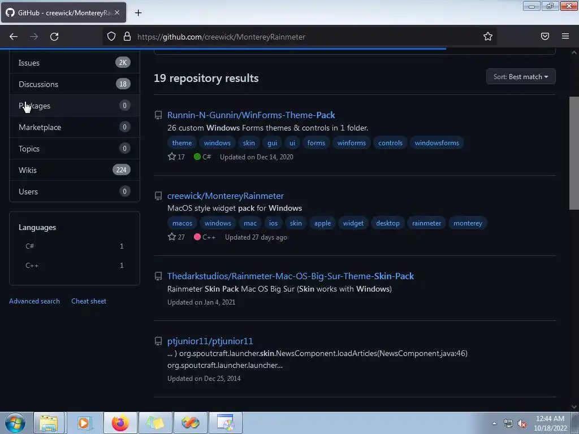Screen dimensions: 579x434
Task: Switch to Firefox in the taskbar
Action: [120, 423]
